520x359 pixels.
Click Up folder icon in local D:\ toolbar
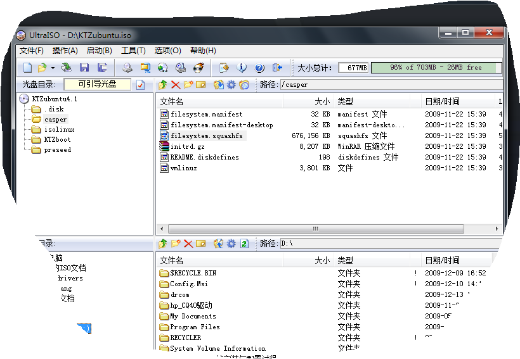point(162,244)
